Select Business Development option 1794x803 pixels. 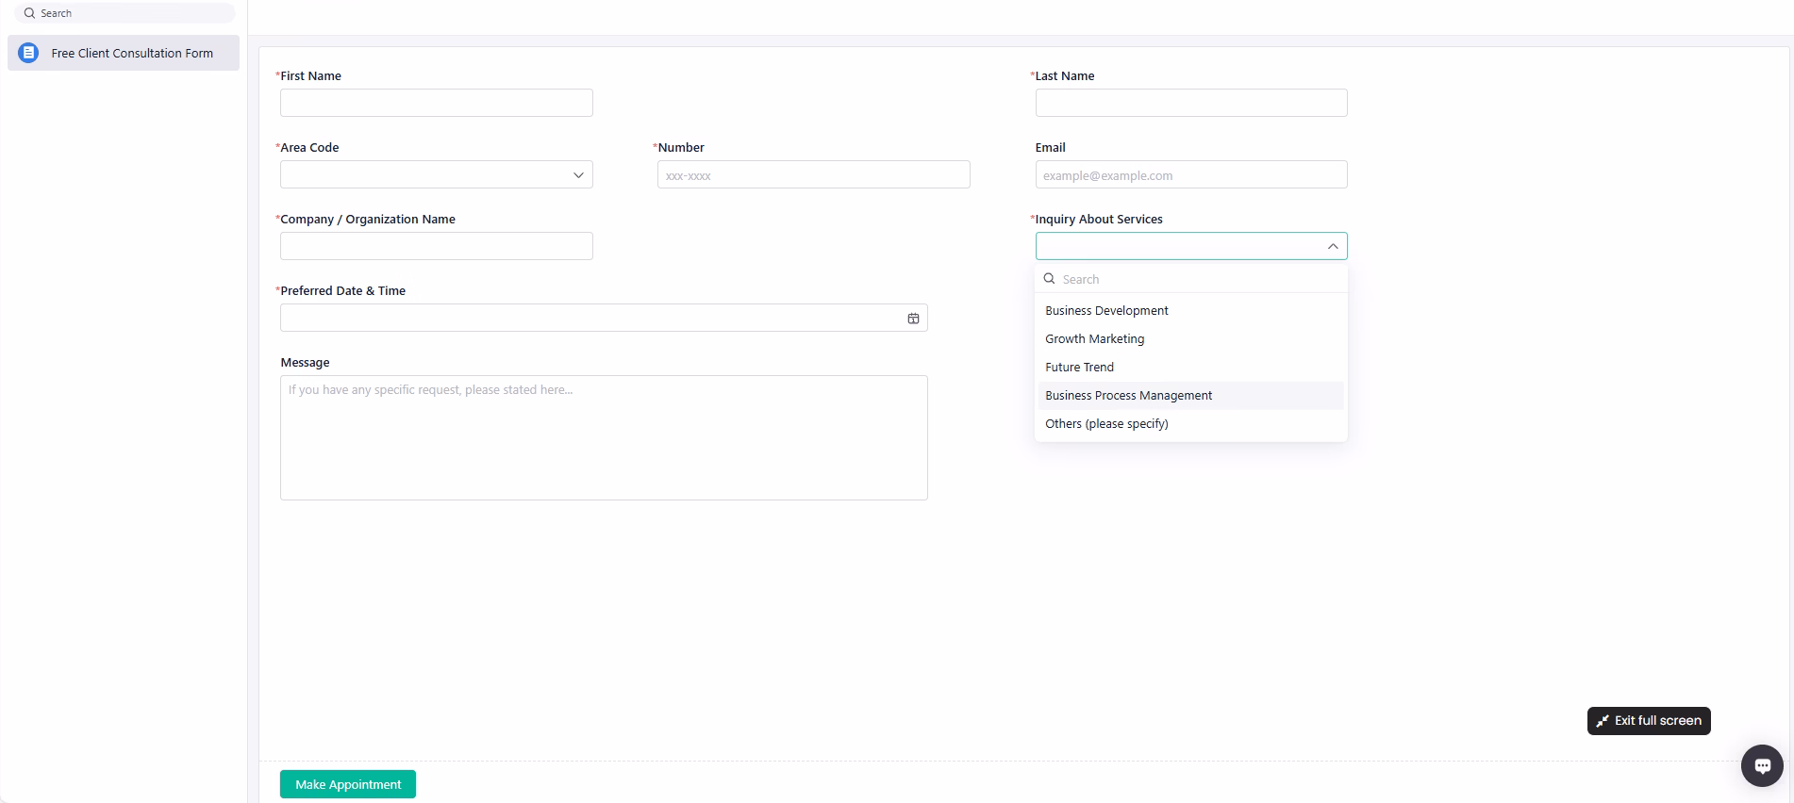pos(1106,311)
